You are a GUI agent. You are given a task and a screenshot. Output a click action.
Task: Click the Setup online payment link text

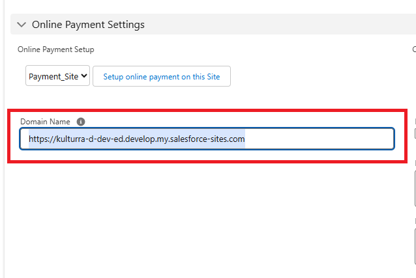pyautogui.click(x=162, y=76)
